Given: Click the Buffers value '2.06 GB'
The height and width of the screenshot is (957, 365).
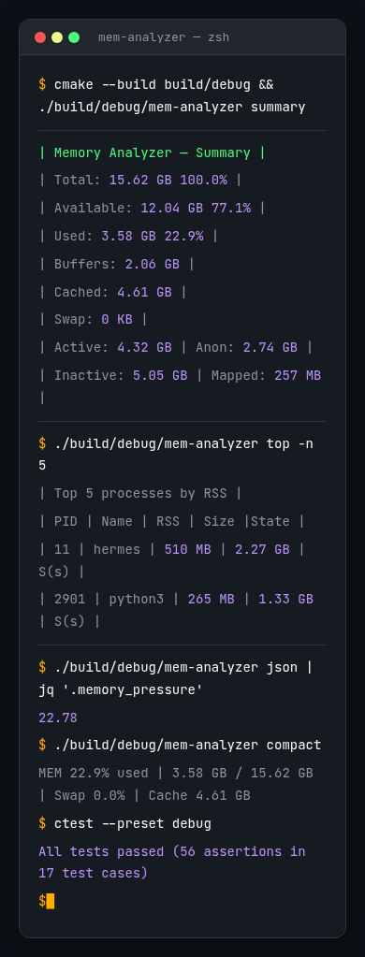Looking at the screenshot, I should click(152, 264).
